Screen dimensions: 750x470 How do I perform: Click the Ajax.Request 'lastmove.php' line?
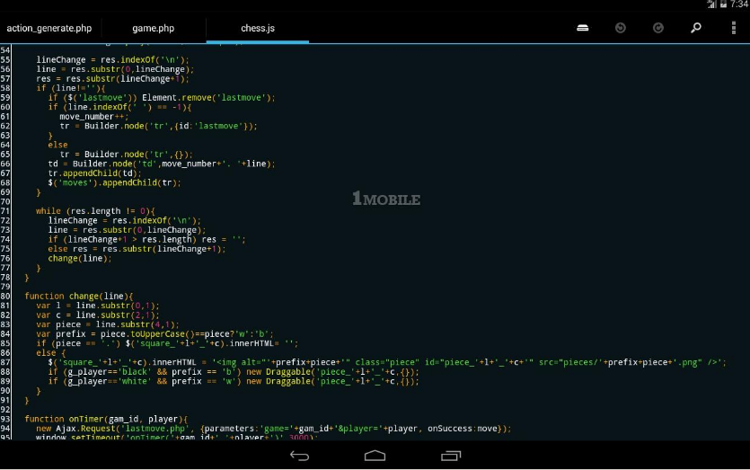point(274,429)
